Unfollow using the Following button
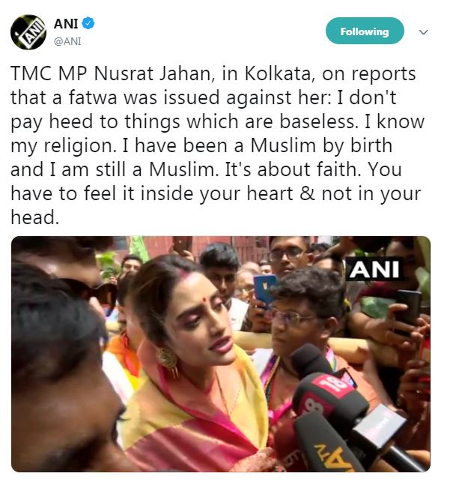Screen dimensions: 453x485 [x=365, y=31]
